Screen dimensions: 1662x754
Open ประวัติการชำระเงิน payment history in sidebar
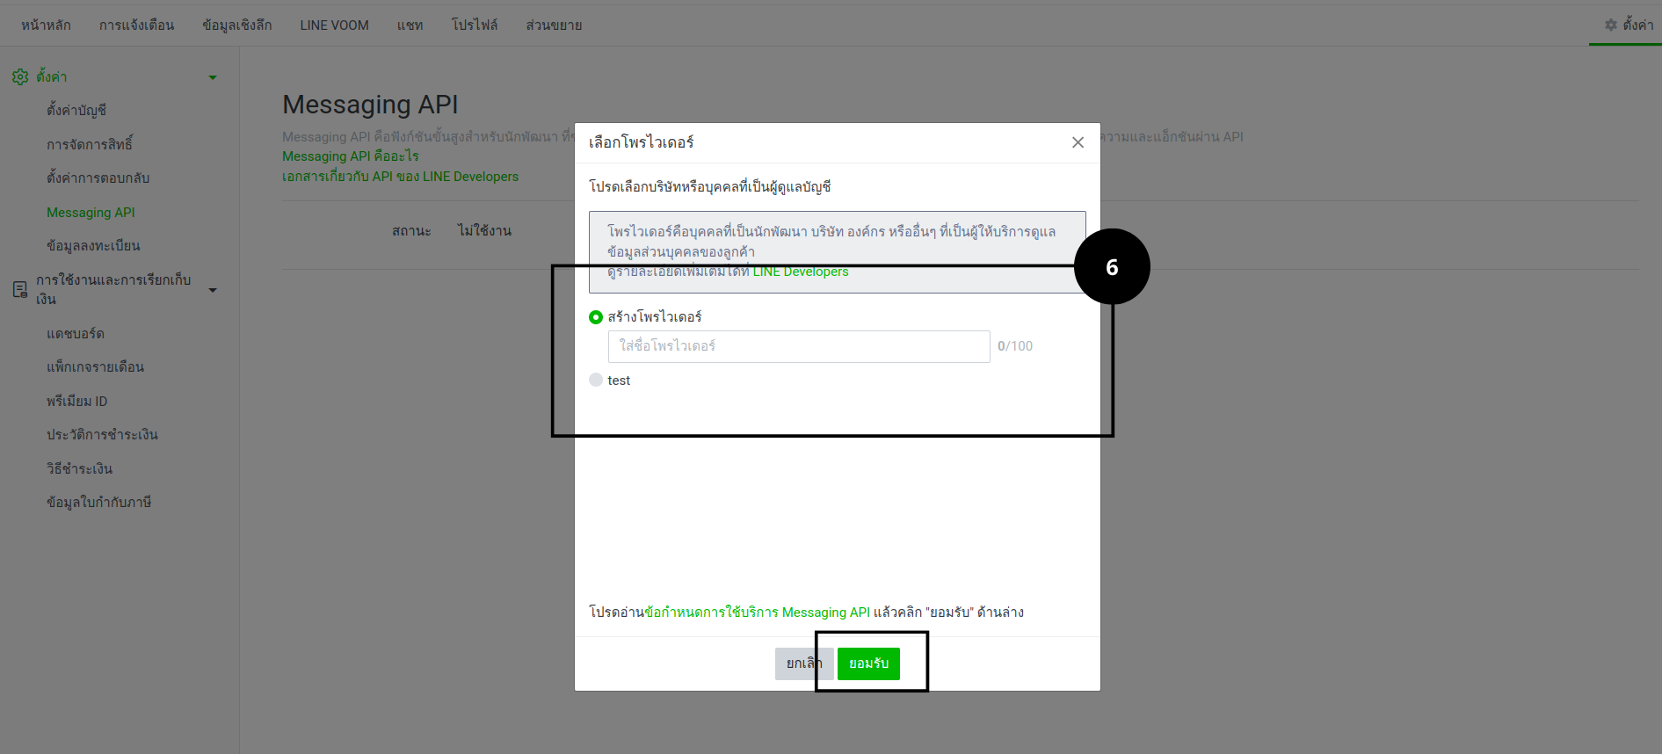[x=102, y=435]
